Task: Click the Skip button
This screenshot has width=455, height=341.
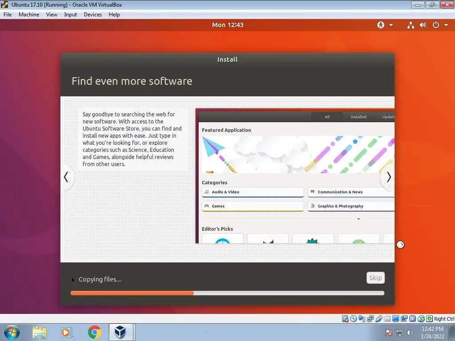Action: (x=375, y=278)
